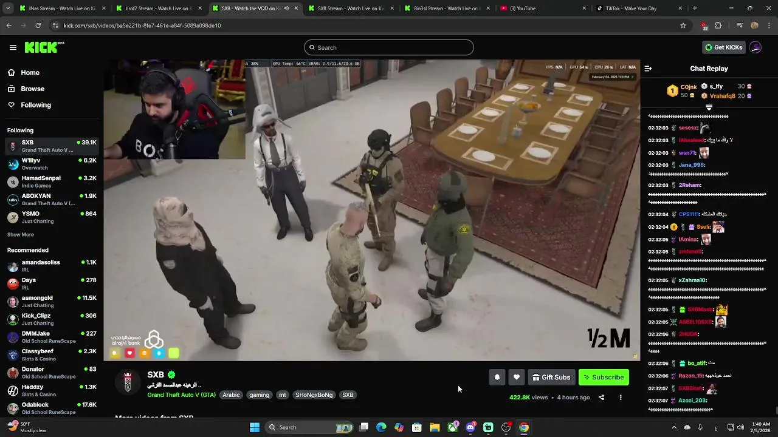Select the SHoNgxBoNg tag
778x437 pixels.
pyautogui.click(x=314, y=395)
